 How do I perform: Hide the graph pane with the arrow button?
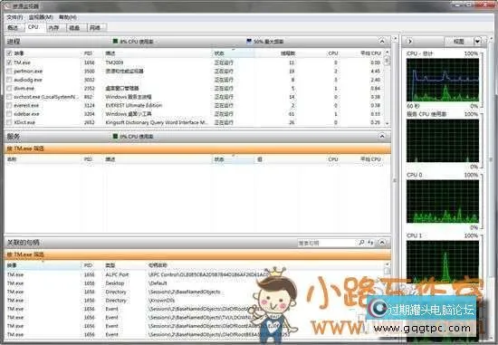tap(409, 42)
